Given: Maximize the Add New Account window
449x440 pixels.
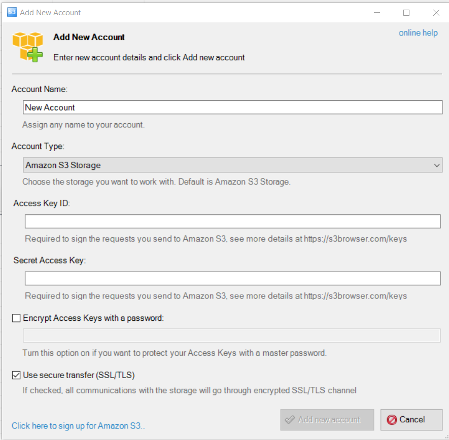Looking at the screenshot, I should (406, 13).
